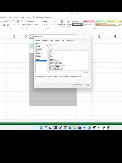
Task: Click the Decrease Font Size icon
Action: click(9, 21)
